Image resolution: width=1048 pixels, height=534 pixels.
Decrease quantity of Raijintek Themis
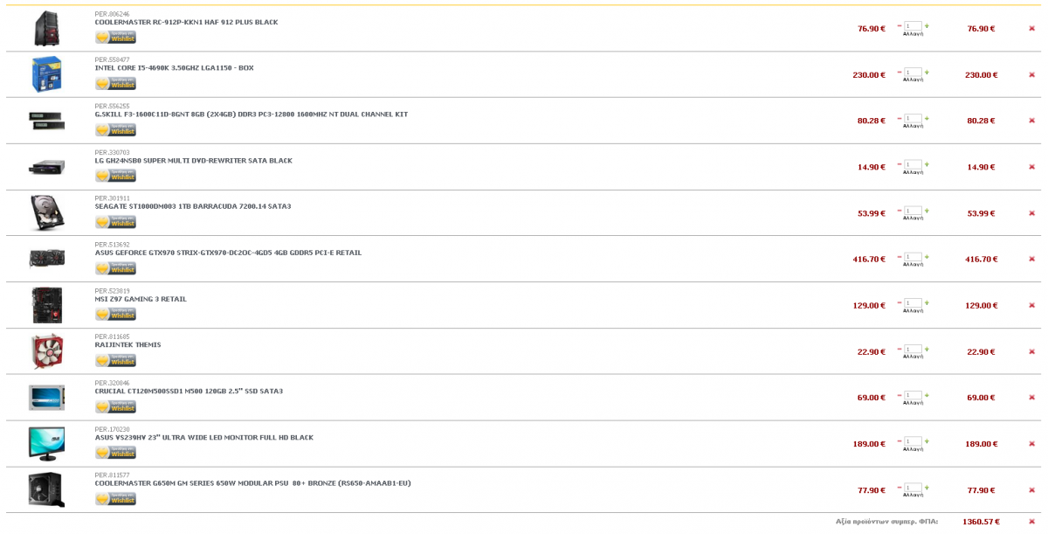coord(900,349)
